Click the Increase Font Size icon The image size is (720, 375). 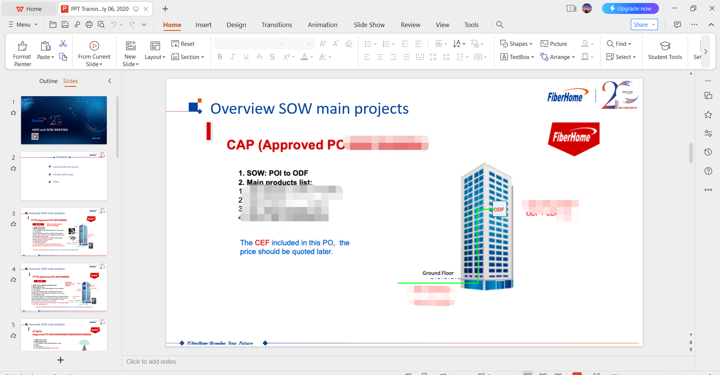coord(323,44)
